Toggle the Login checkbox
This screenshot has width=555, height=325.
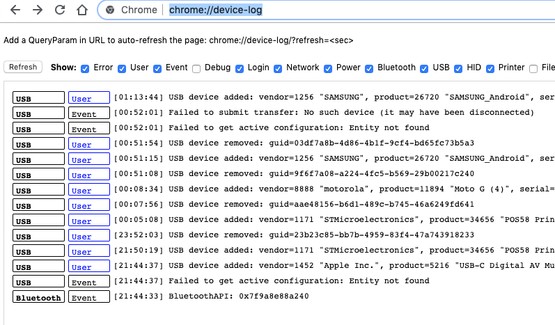coord(240,69)
